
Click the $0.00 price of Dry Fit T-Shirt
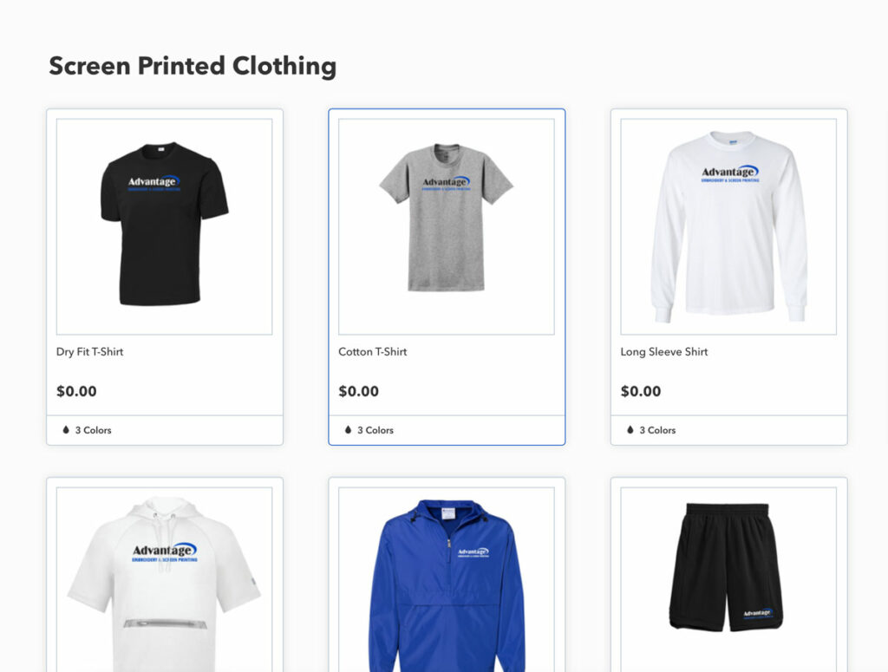coord(76,391)
